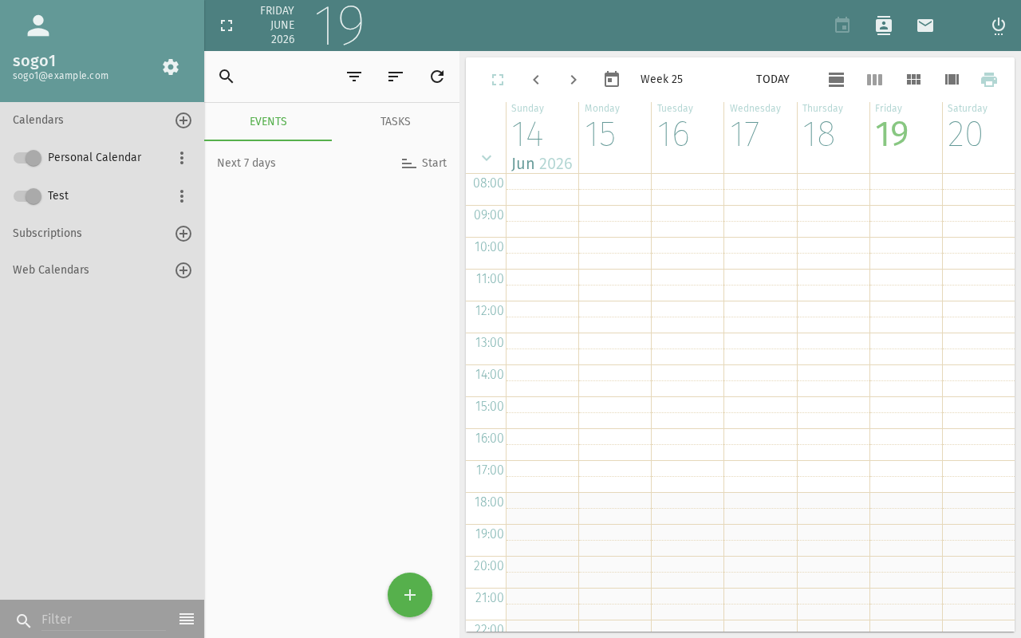
Task: Click the calendar Filter input field
Action: [104, 620]
